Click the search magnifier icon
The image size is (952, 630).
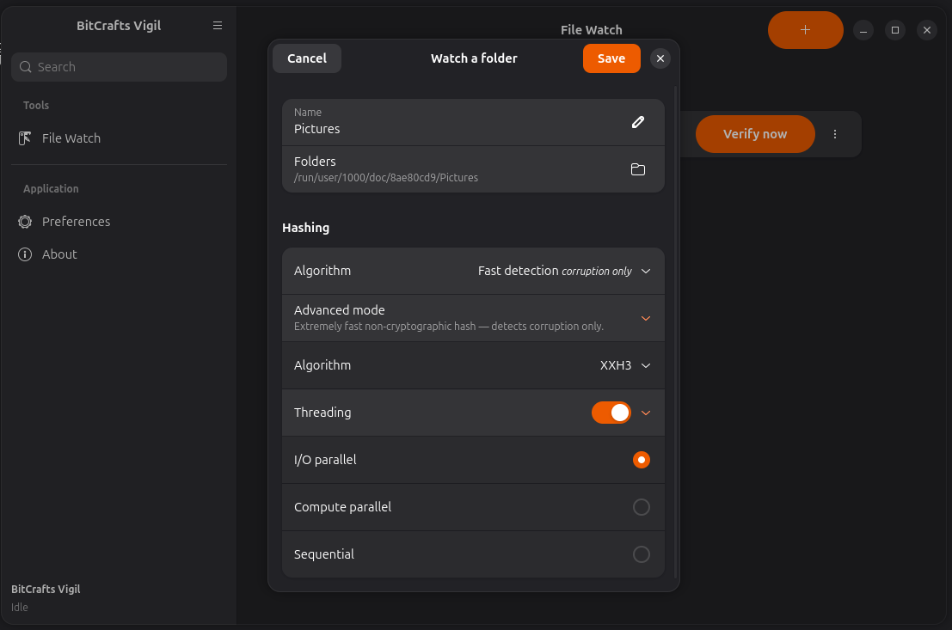26,67
